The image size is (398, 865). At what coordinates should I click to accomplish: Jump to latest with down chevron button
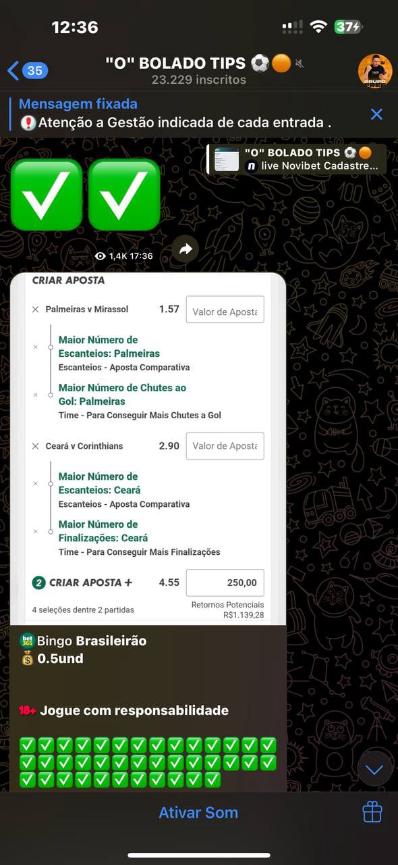[x=374, y=769]
